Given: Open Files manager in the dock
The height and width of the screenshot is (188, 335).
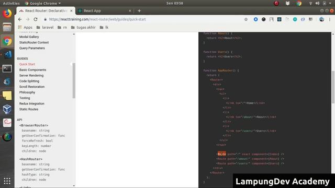Looking at the screenshot, I should 7,27.
